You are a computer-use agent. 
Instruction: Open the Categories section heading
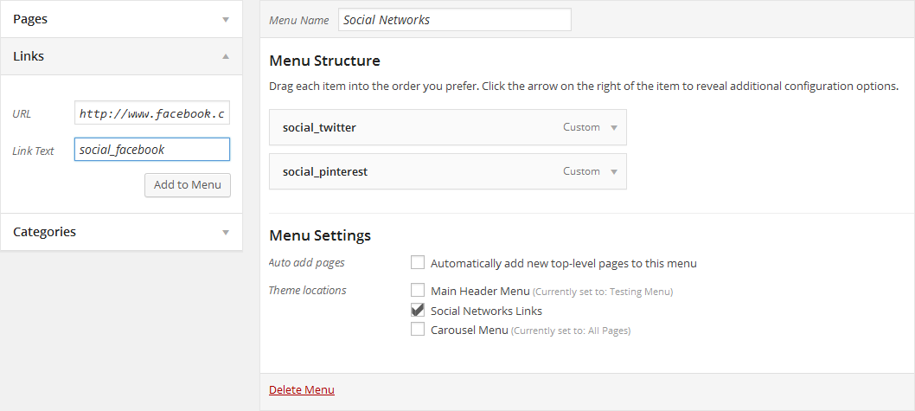(44, 232)
